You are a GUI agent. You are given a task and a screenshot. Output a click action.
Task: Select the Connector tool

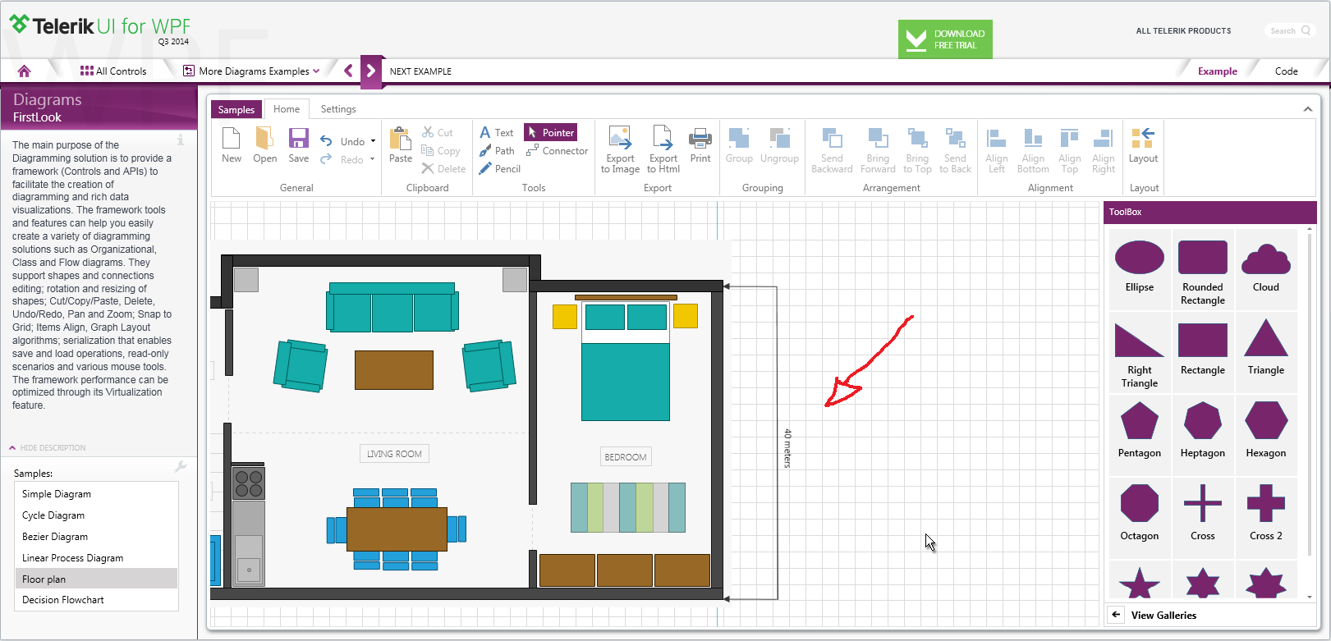558,151
